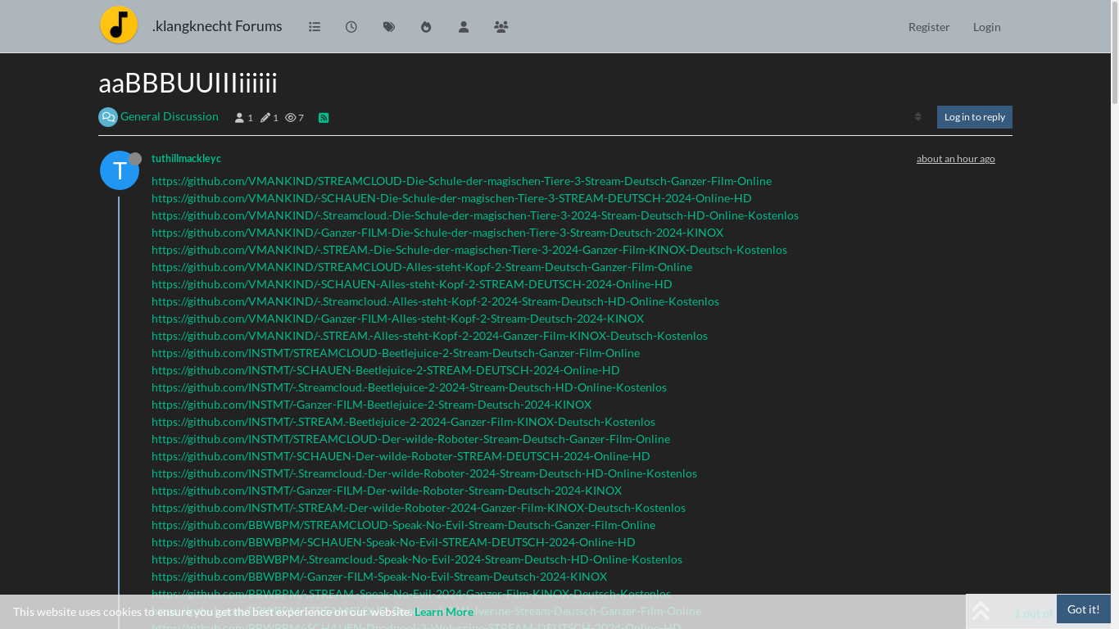Open the Groups icon in navbar

click(501, 27)
